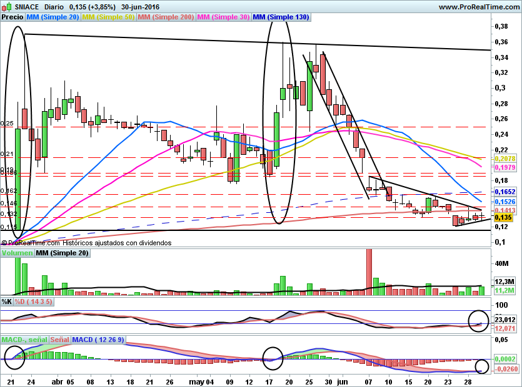Select the yellow MM (Simple 50) label

[108, 17]
